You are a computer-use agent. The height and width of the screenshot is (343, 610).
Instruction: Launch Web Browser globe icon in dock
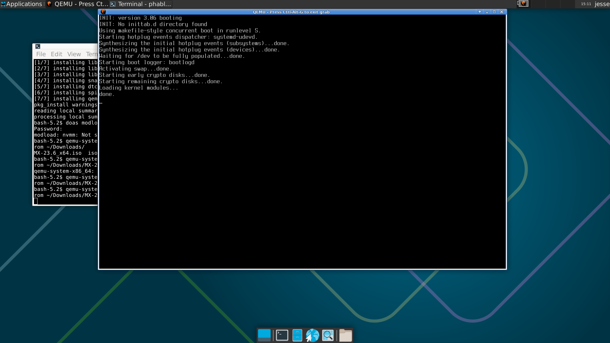coord(312,335)
